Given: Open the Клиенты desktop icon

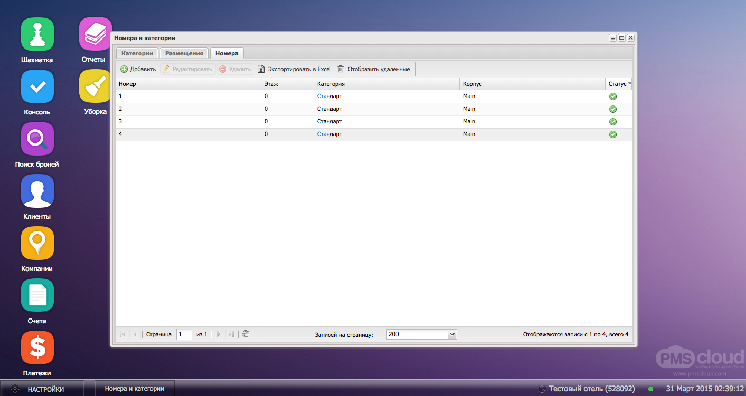Looking at the screenshot, I should (37, 191).
